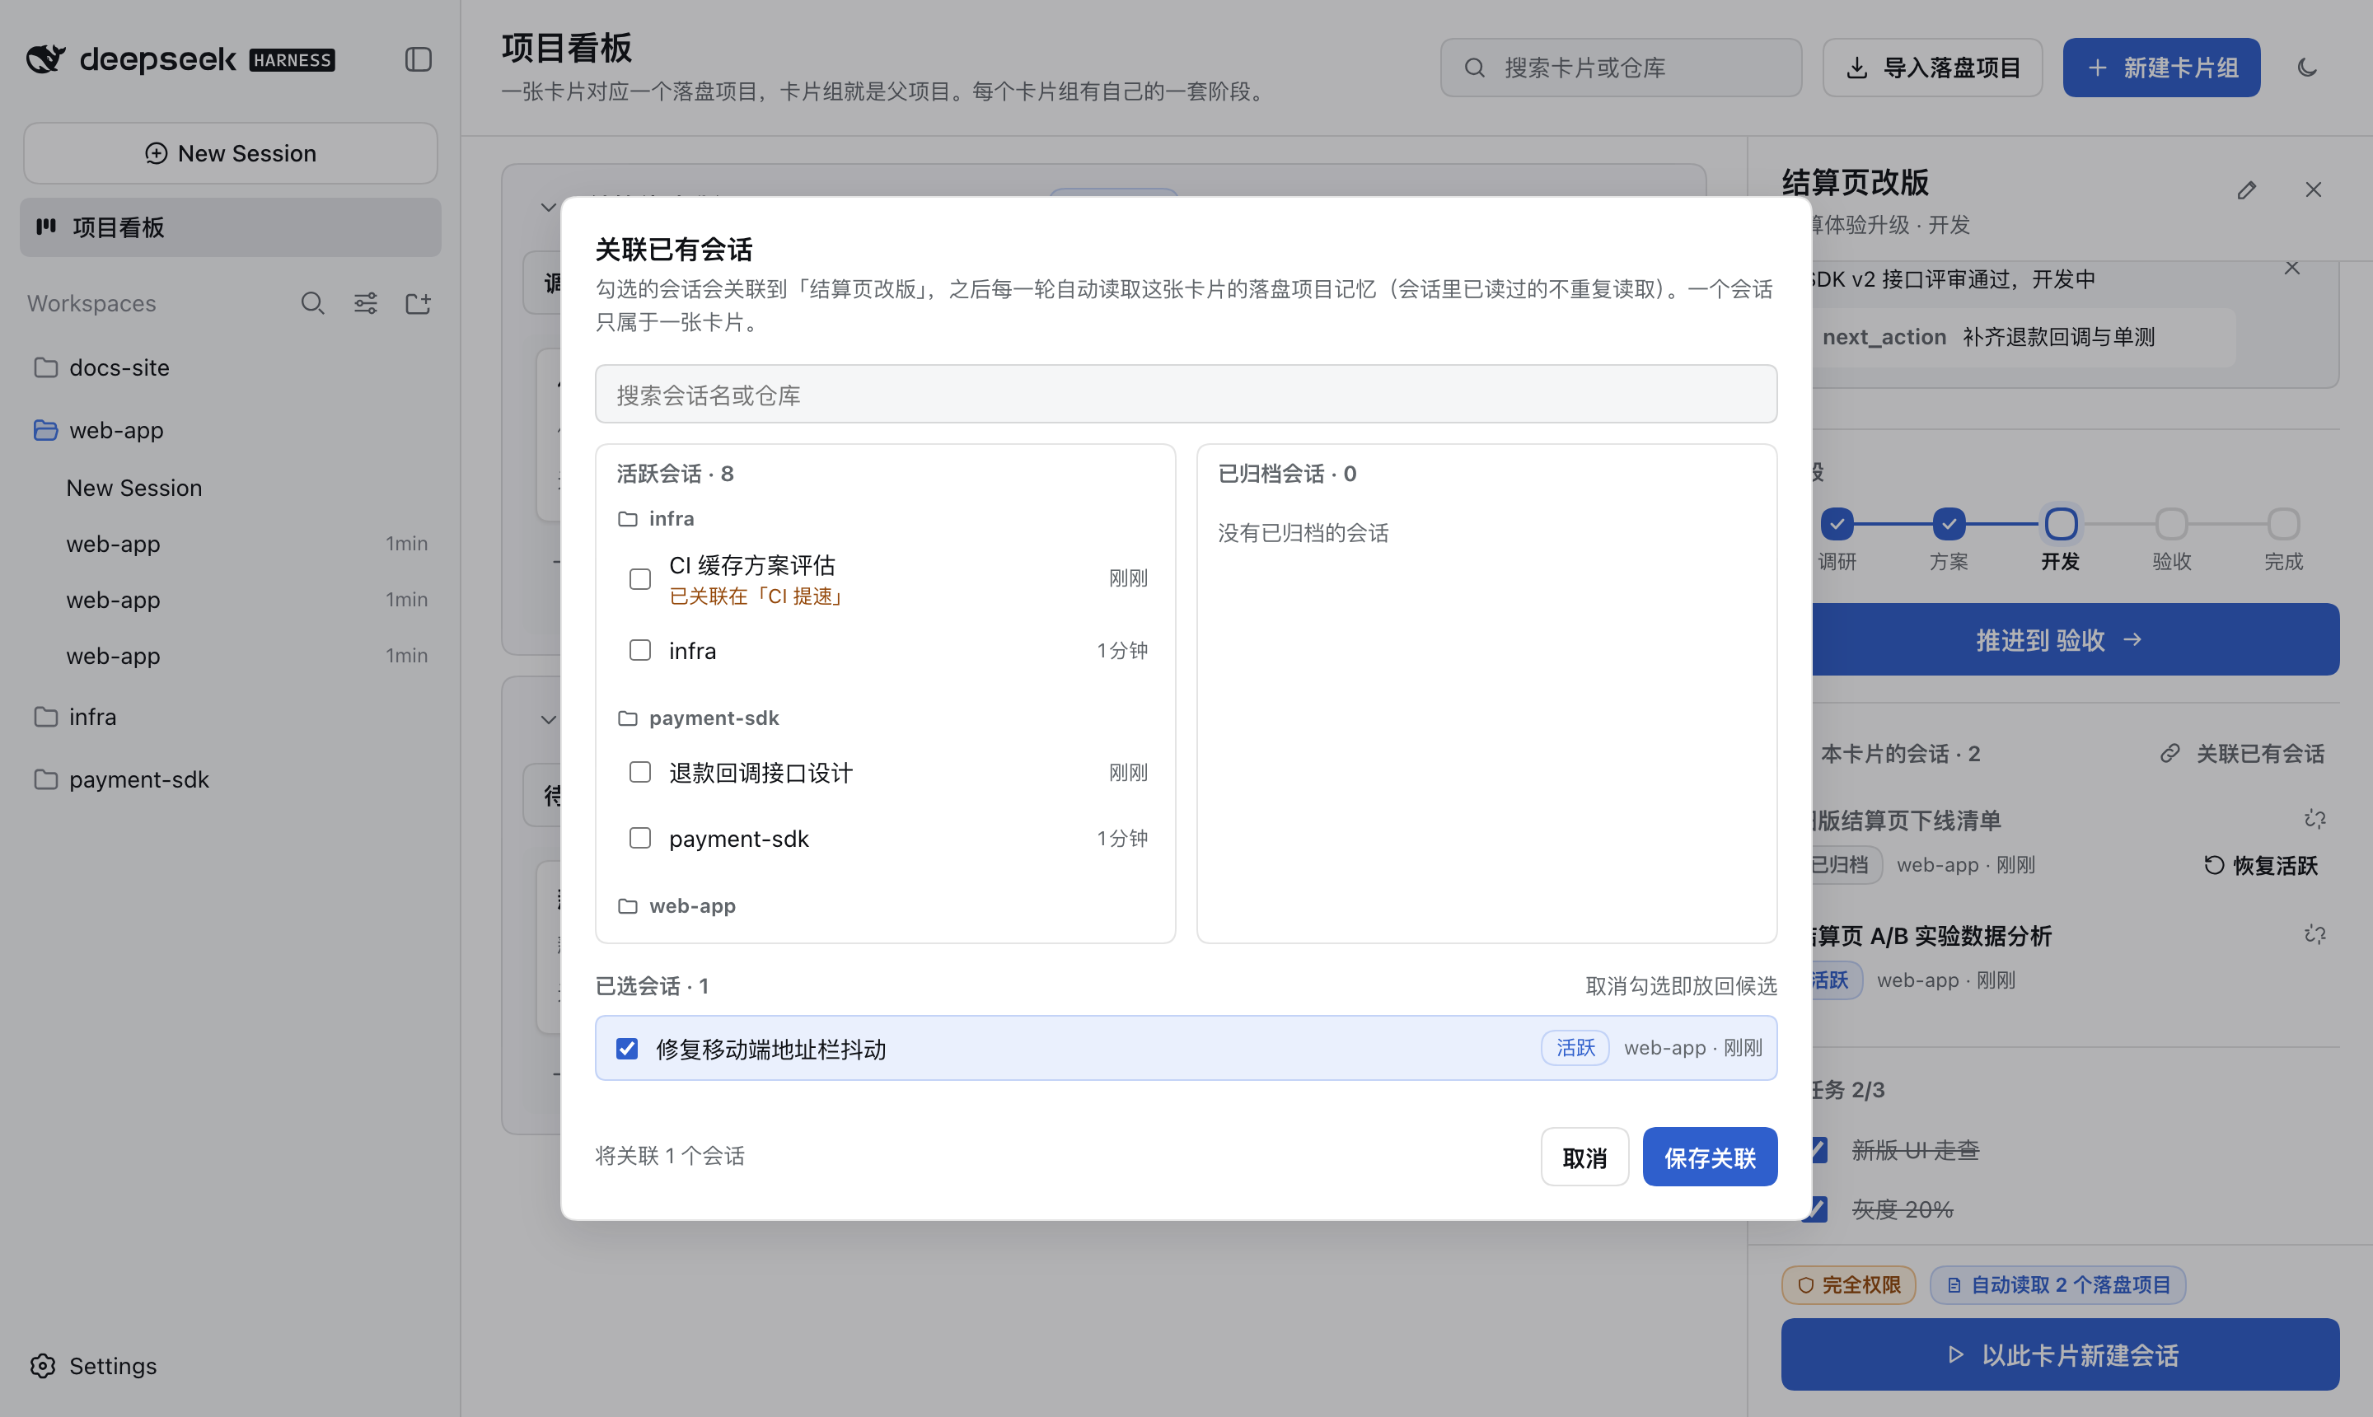2373x1417 pixels.
Task: Uncheck the 修复移动端地址栏抖动 selected session
Action: 626,1049
